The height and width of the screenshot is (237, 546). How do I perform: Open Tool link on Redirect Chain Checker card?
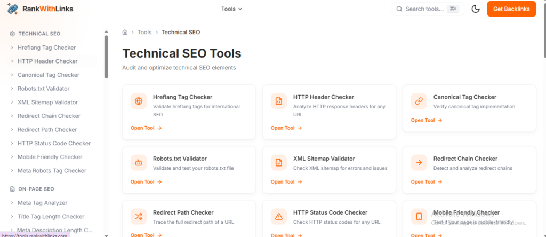point(427,181)
